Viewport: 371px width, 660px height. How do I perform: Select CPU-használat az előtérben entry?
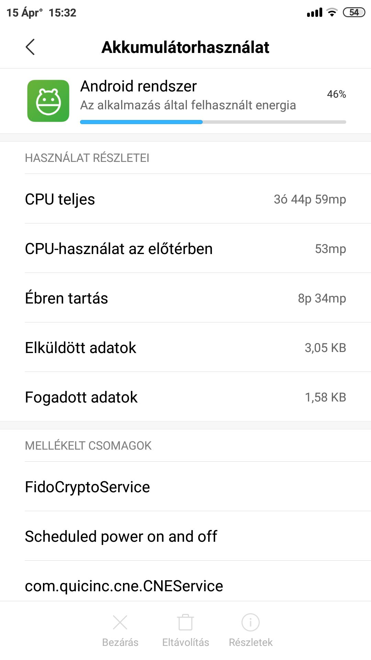185,249
